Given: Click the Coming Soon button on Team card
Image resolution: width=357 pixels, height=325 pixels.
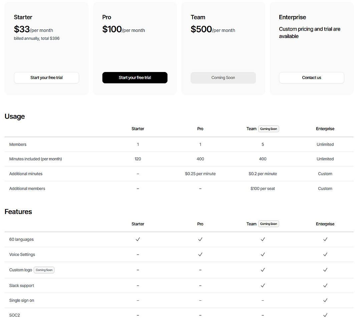Looking at the screenshot, I should coord(223,78).
